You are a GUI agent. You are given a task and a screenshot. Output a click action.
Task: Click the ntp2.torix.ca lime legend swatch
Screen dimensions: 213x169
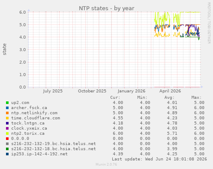click(7, 133)
